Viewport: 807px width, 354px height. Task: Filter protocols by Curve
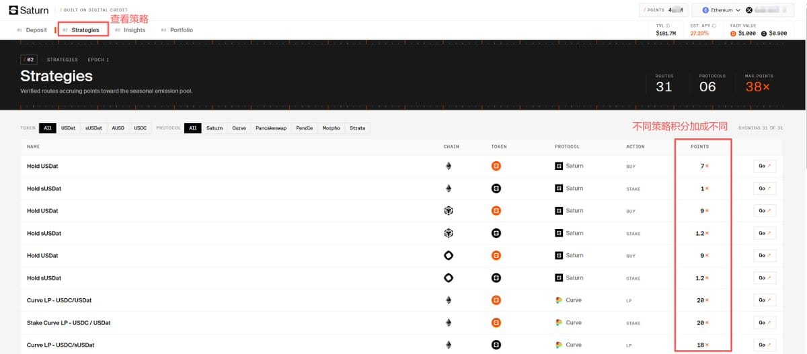[239, 128]
